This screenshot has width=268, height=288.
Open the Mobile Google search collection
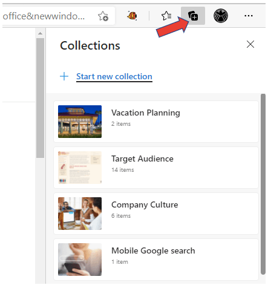(156, 260)
